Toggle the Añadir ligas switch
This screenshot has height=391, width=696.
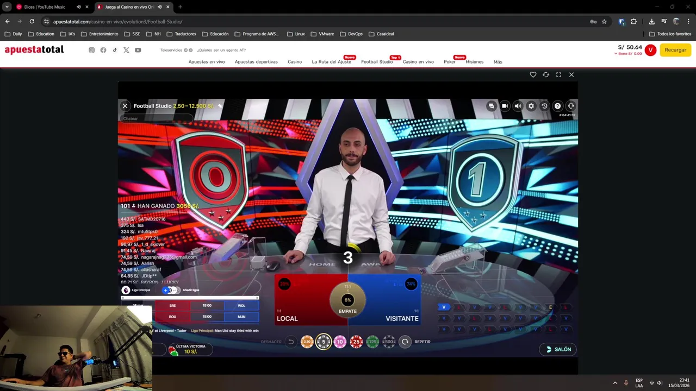(171, 290)
